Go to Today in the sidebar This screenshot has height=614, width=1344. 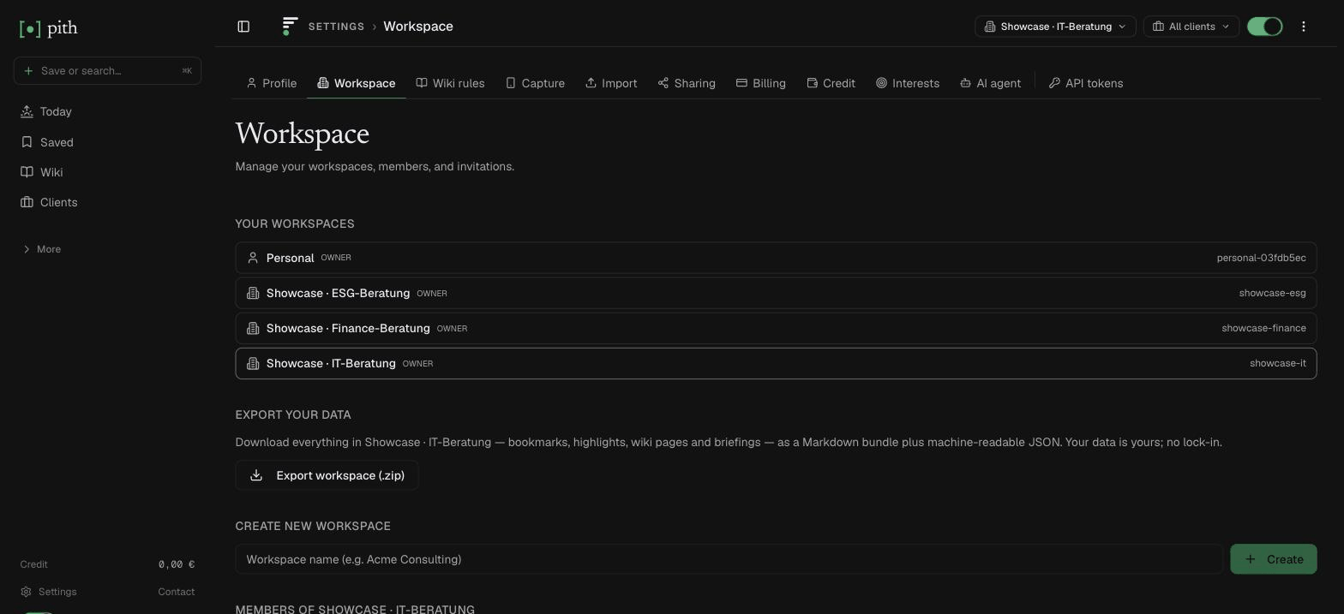tap(107, 111)
